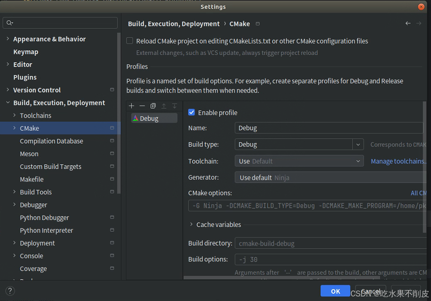This screenshot has width=431, height=301.
Task: Move the profile up with arrow icon
Action: pos(164,106)
